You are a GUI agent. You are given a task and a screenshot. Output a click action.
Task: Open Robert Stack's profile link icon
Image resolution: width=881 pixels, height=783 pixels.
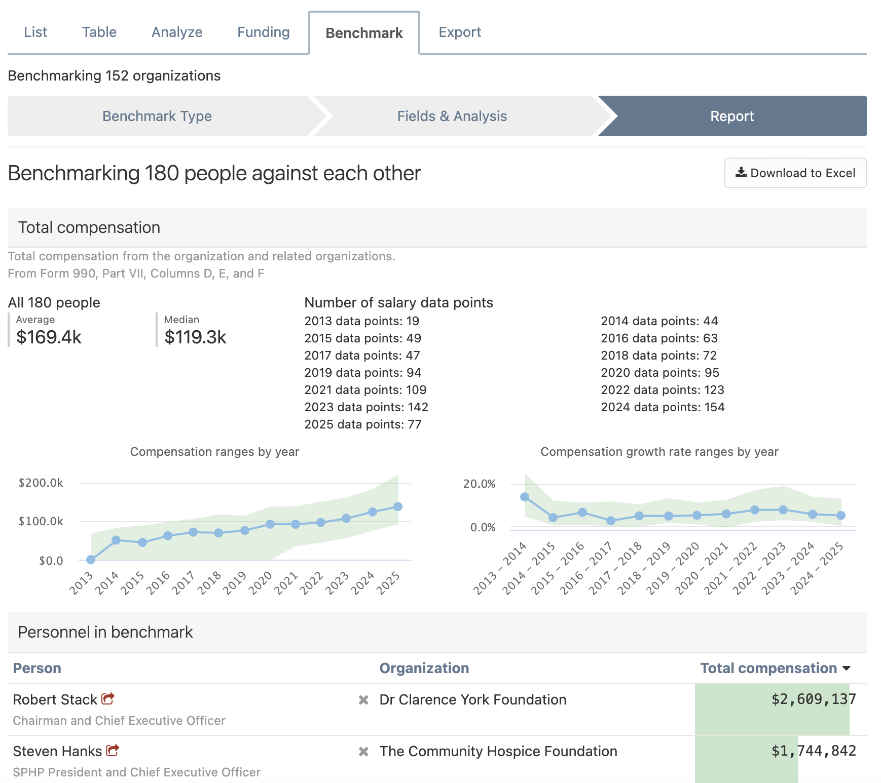click(x=108, y=699)
